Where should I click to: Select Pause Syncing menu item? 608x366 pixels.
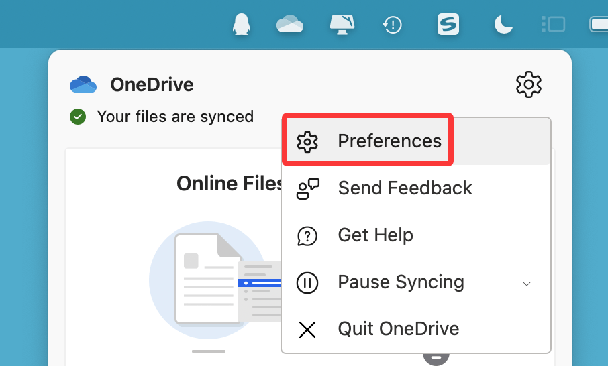click(416, 282)
